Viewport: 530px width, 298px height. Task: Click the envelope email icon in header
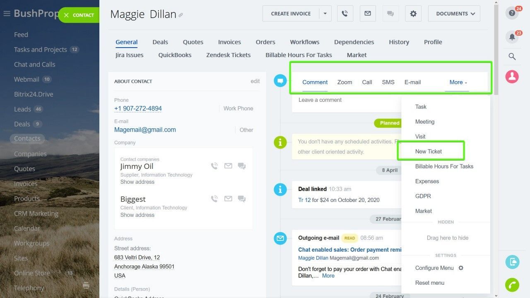point(367,14)
